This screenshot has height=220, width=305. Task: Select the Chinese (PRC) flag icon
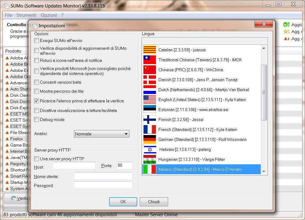[x=150, y=70]
